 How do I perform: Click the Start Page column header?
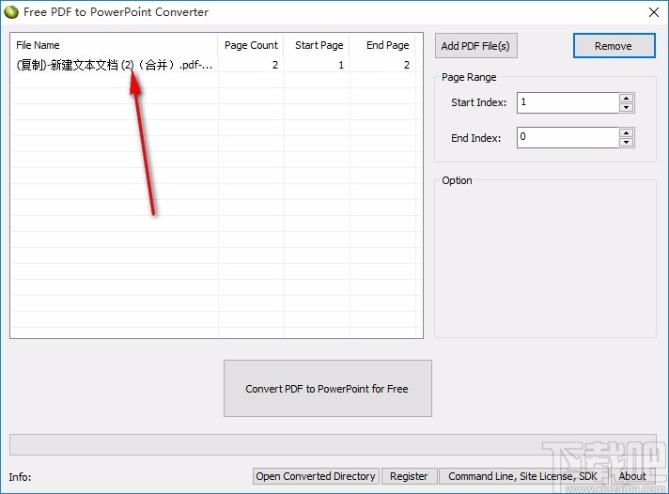pyautogui.click(x=317, y=45)
